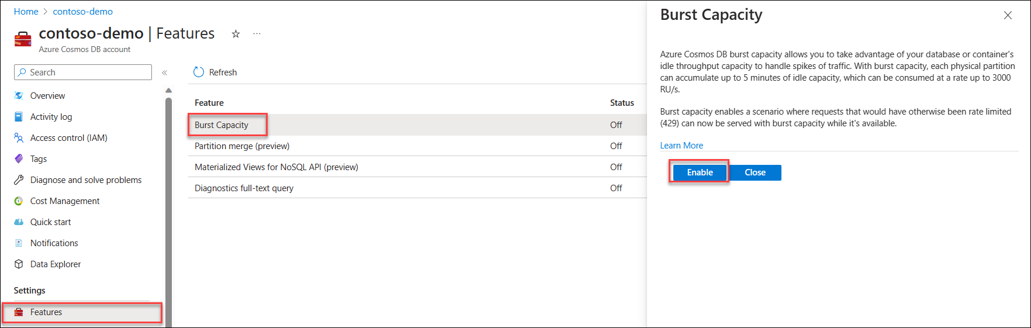Click the Overview globe icon
This screenshot has height=328, width=1031.
pos(19,96)
